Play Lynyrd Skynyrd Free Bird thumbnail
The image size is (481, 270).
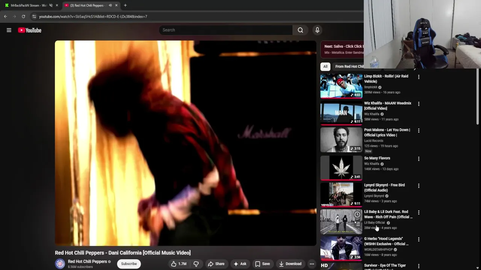[341, 195]
